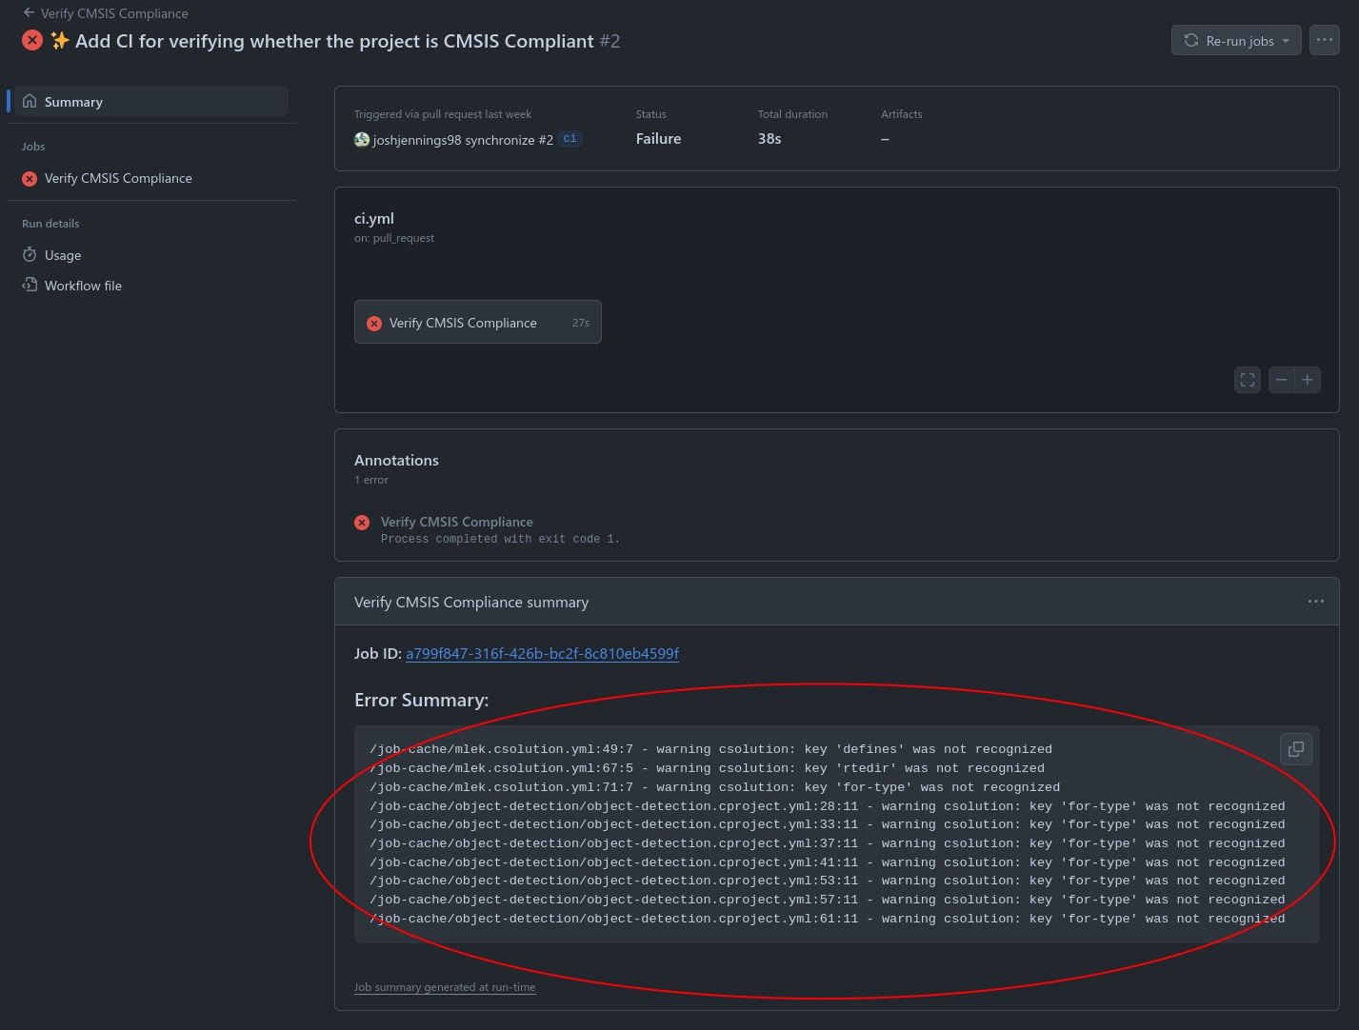Open job summary three-dot options menu
The image size is (1359, 1030).
[1315, 602]
